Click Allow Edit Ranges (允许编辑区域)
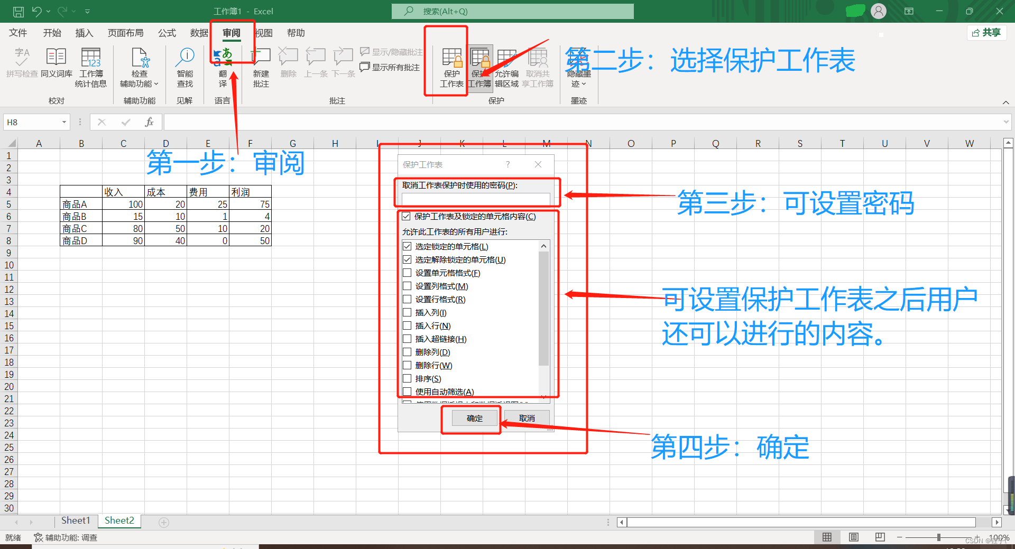The image size is (1015, 549). (506, 68)
